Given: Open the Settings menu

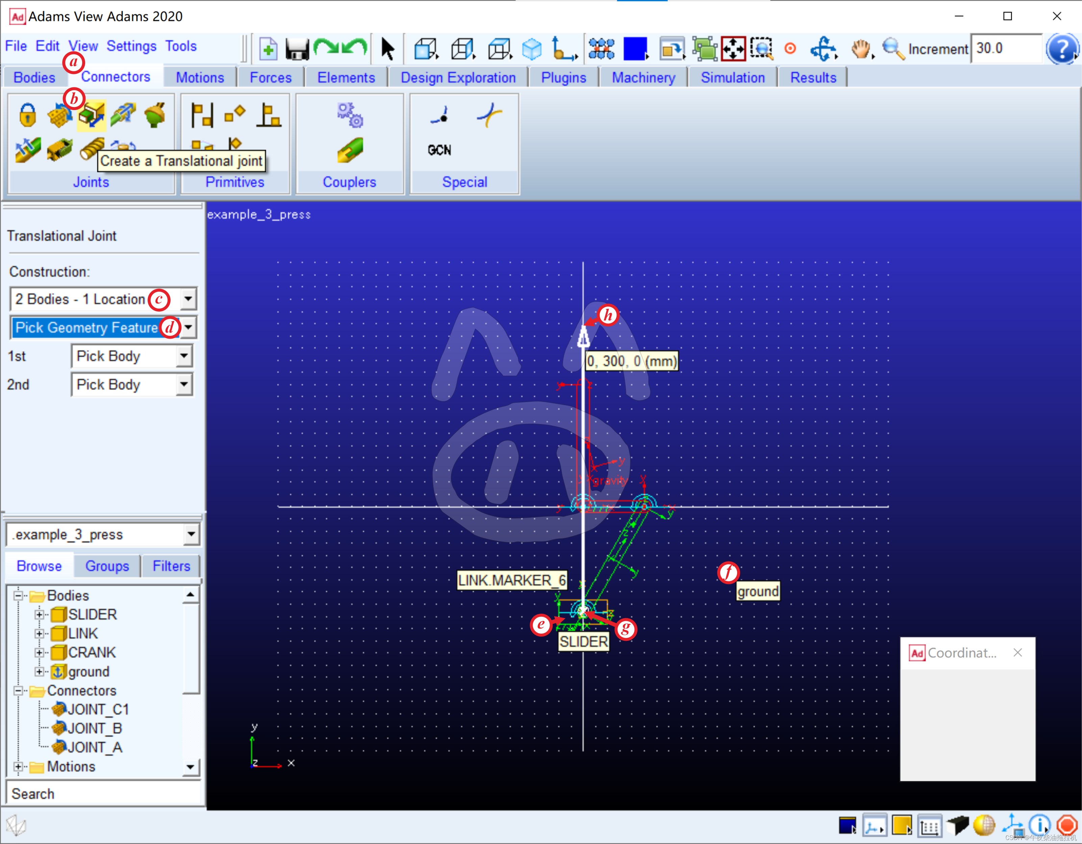Looking at the screenshot, I should [131, 46].
